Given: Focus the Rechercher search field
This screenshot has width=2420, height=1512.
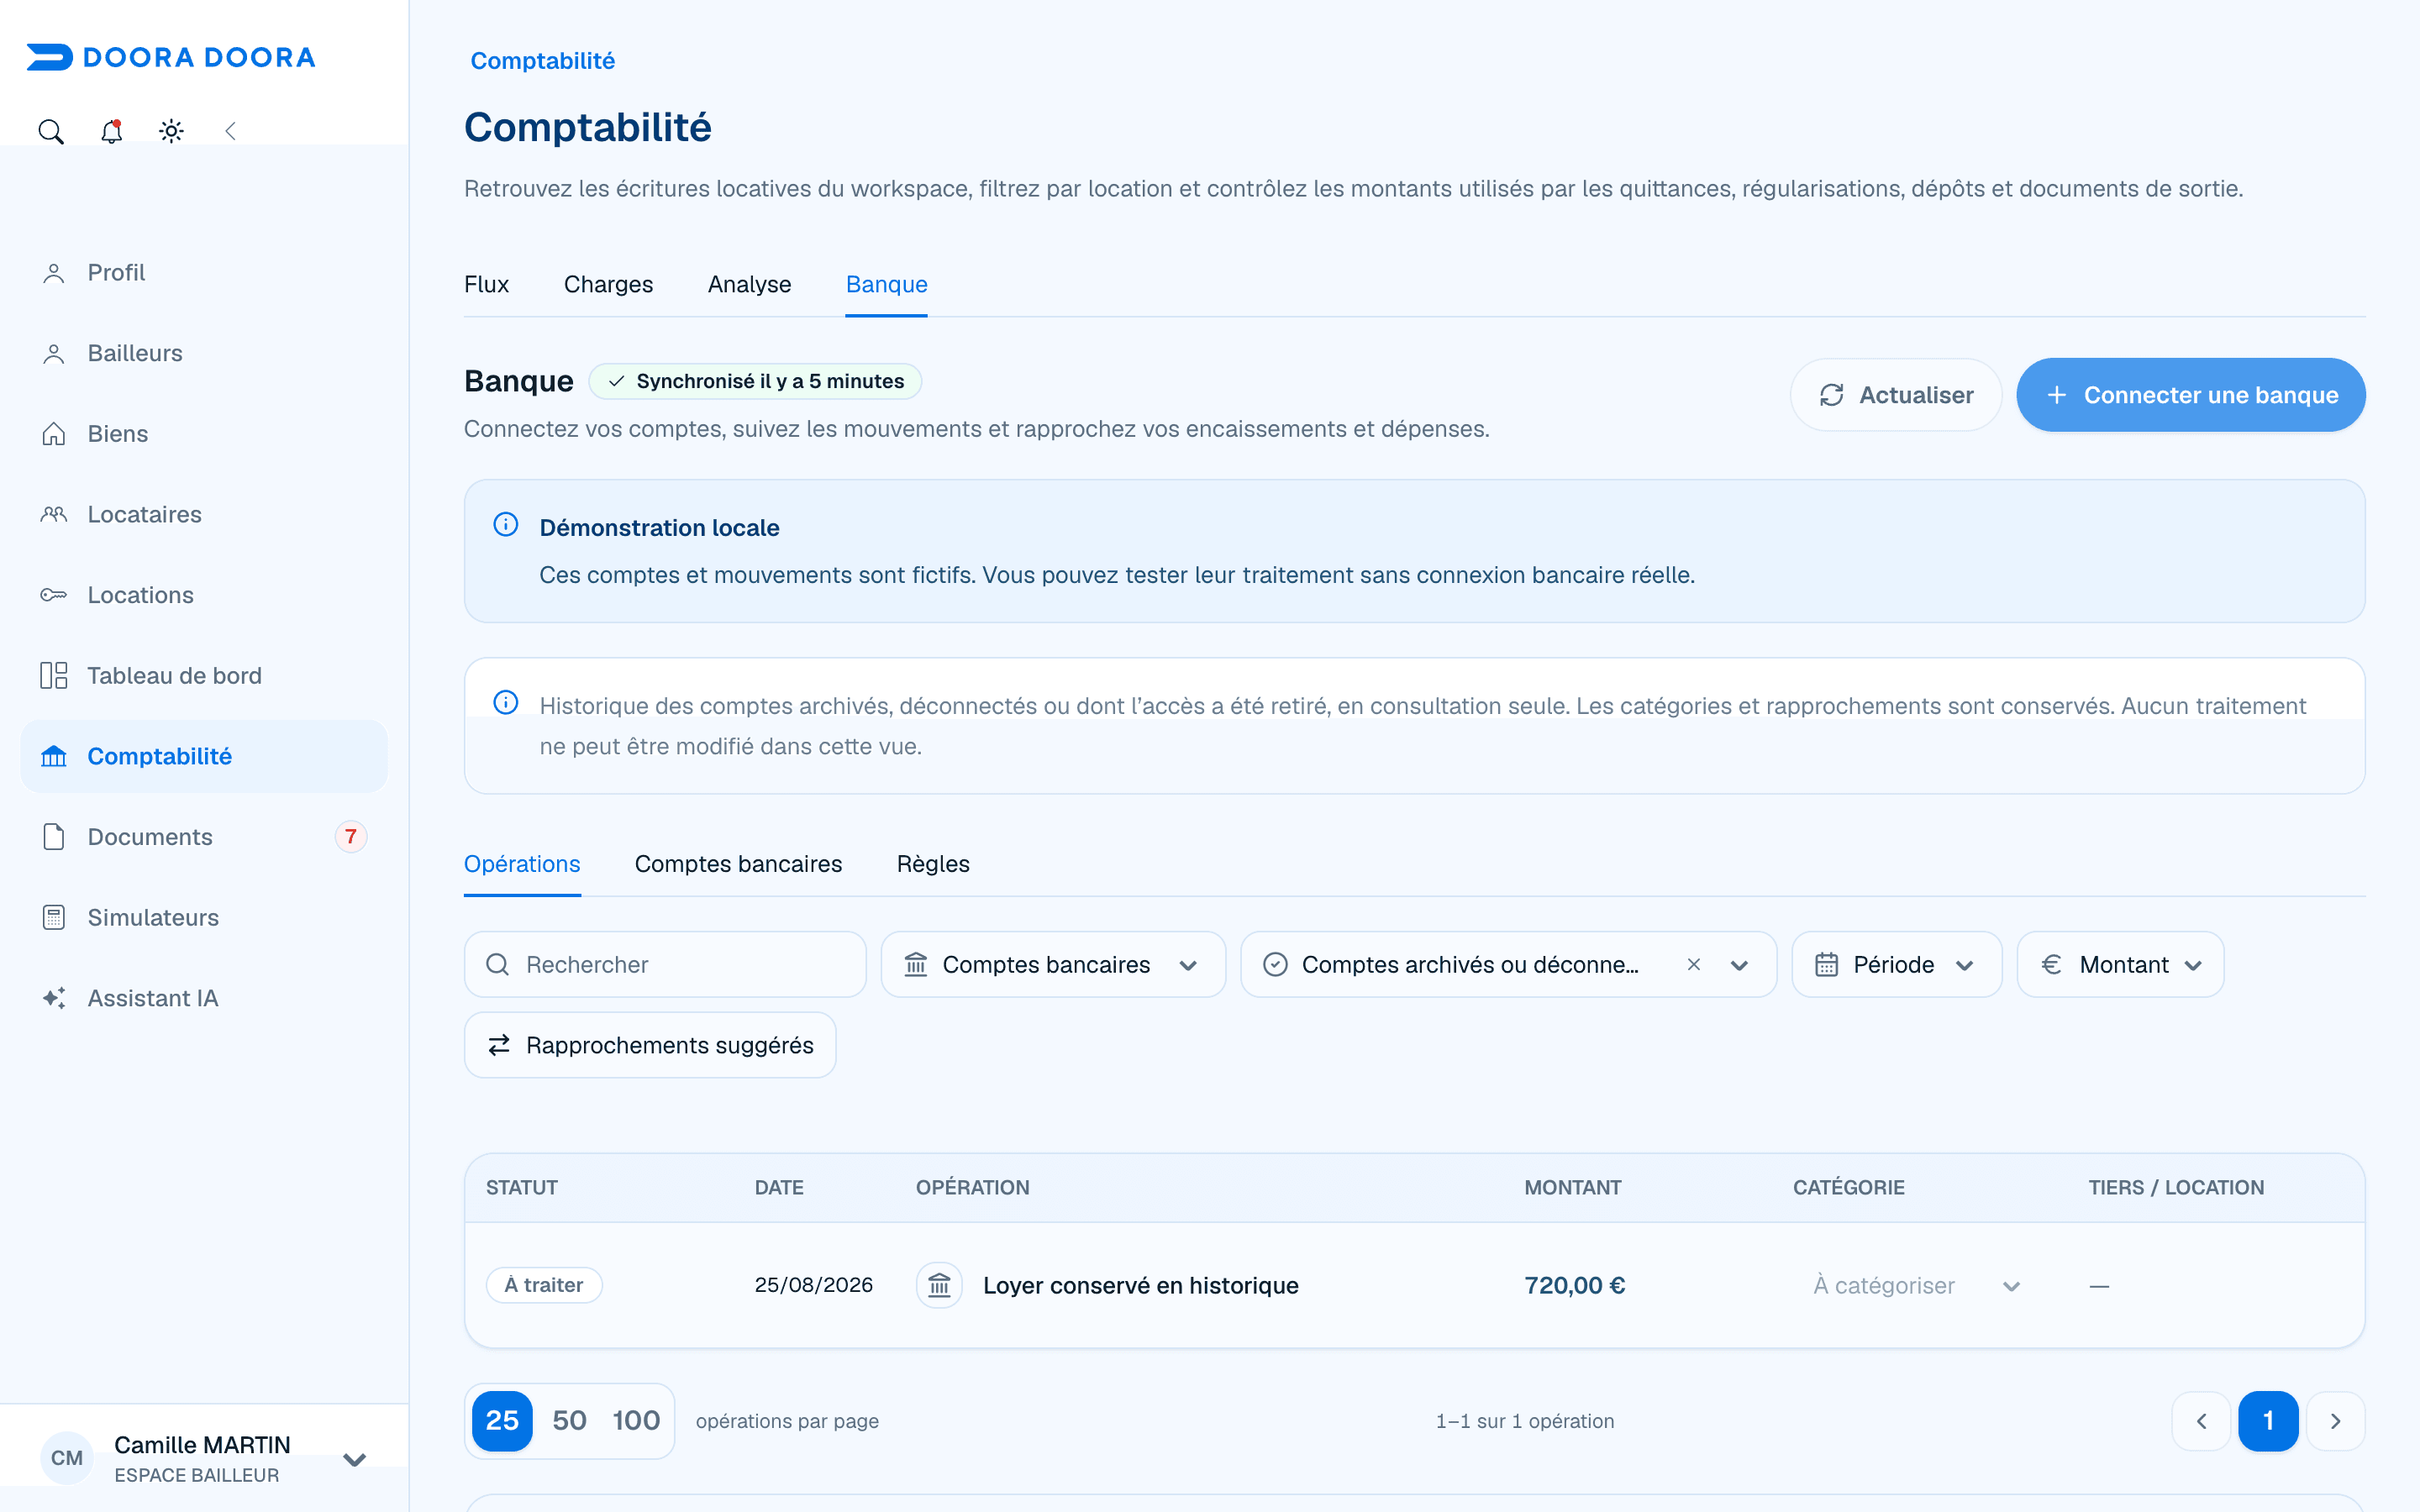Looking at the screenshot, I should pos(665,965).
